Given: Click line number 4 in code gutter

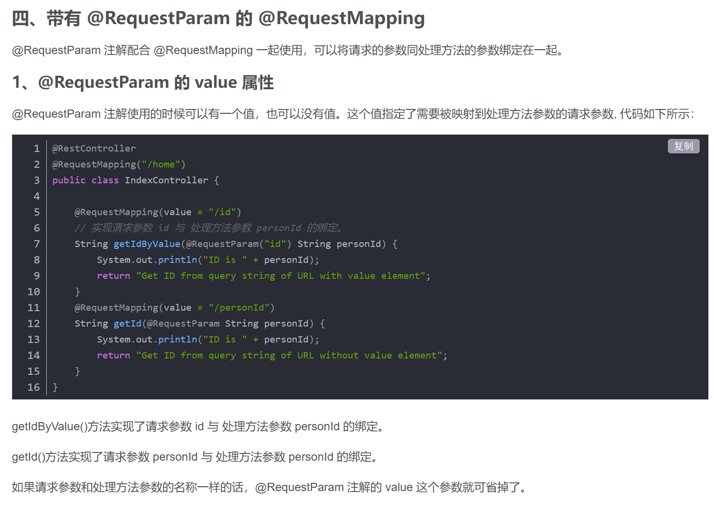Looking at the screenshot, I should (37, 196).
